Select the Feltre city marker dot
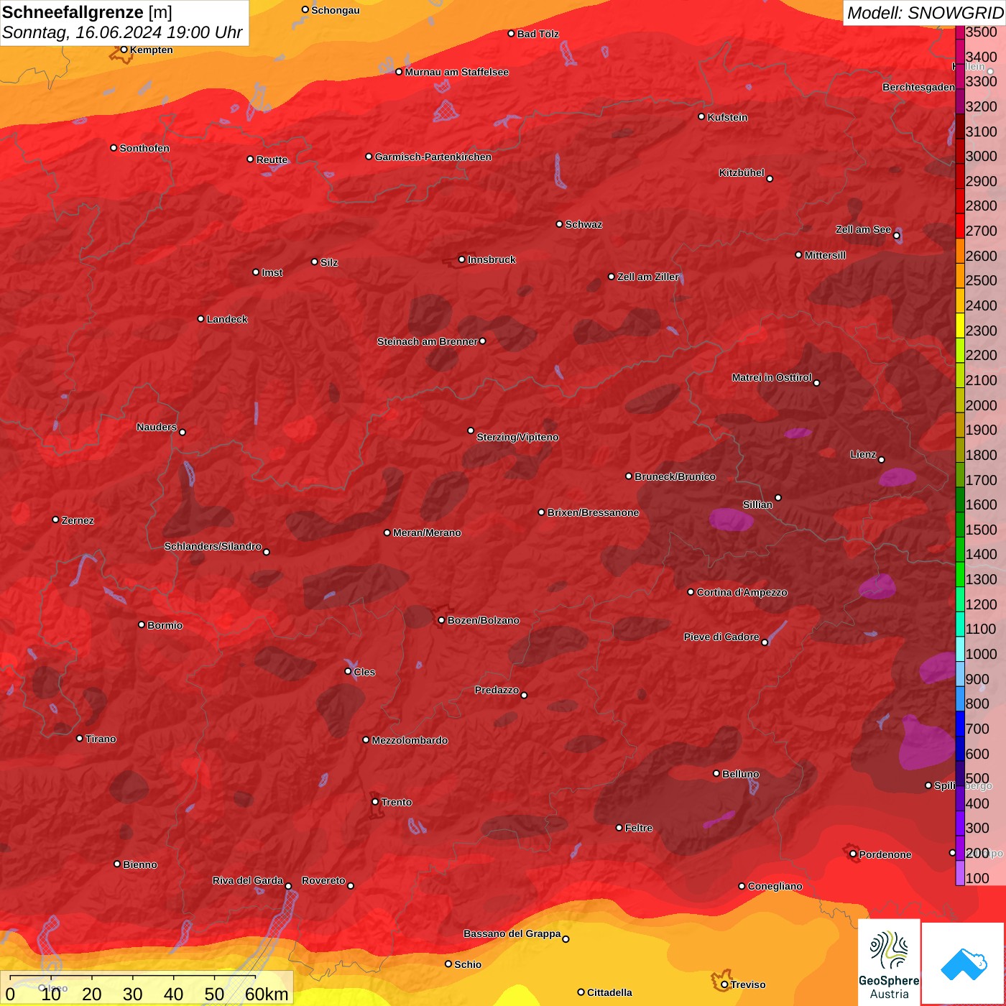Viewport: 1006px width, 1006px height. (619, 828)
